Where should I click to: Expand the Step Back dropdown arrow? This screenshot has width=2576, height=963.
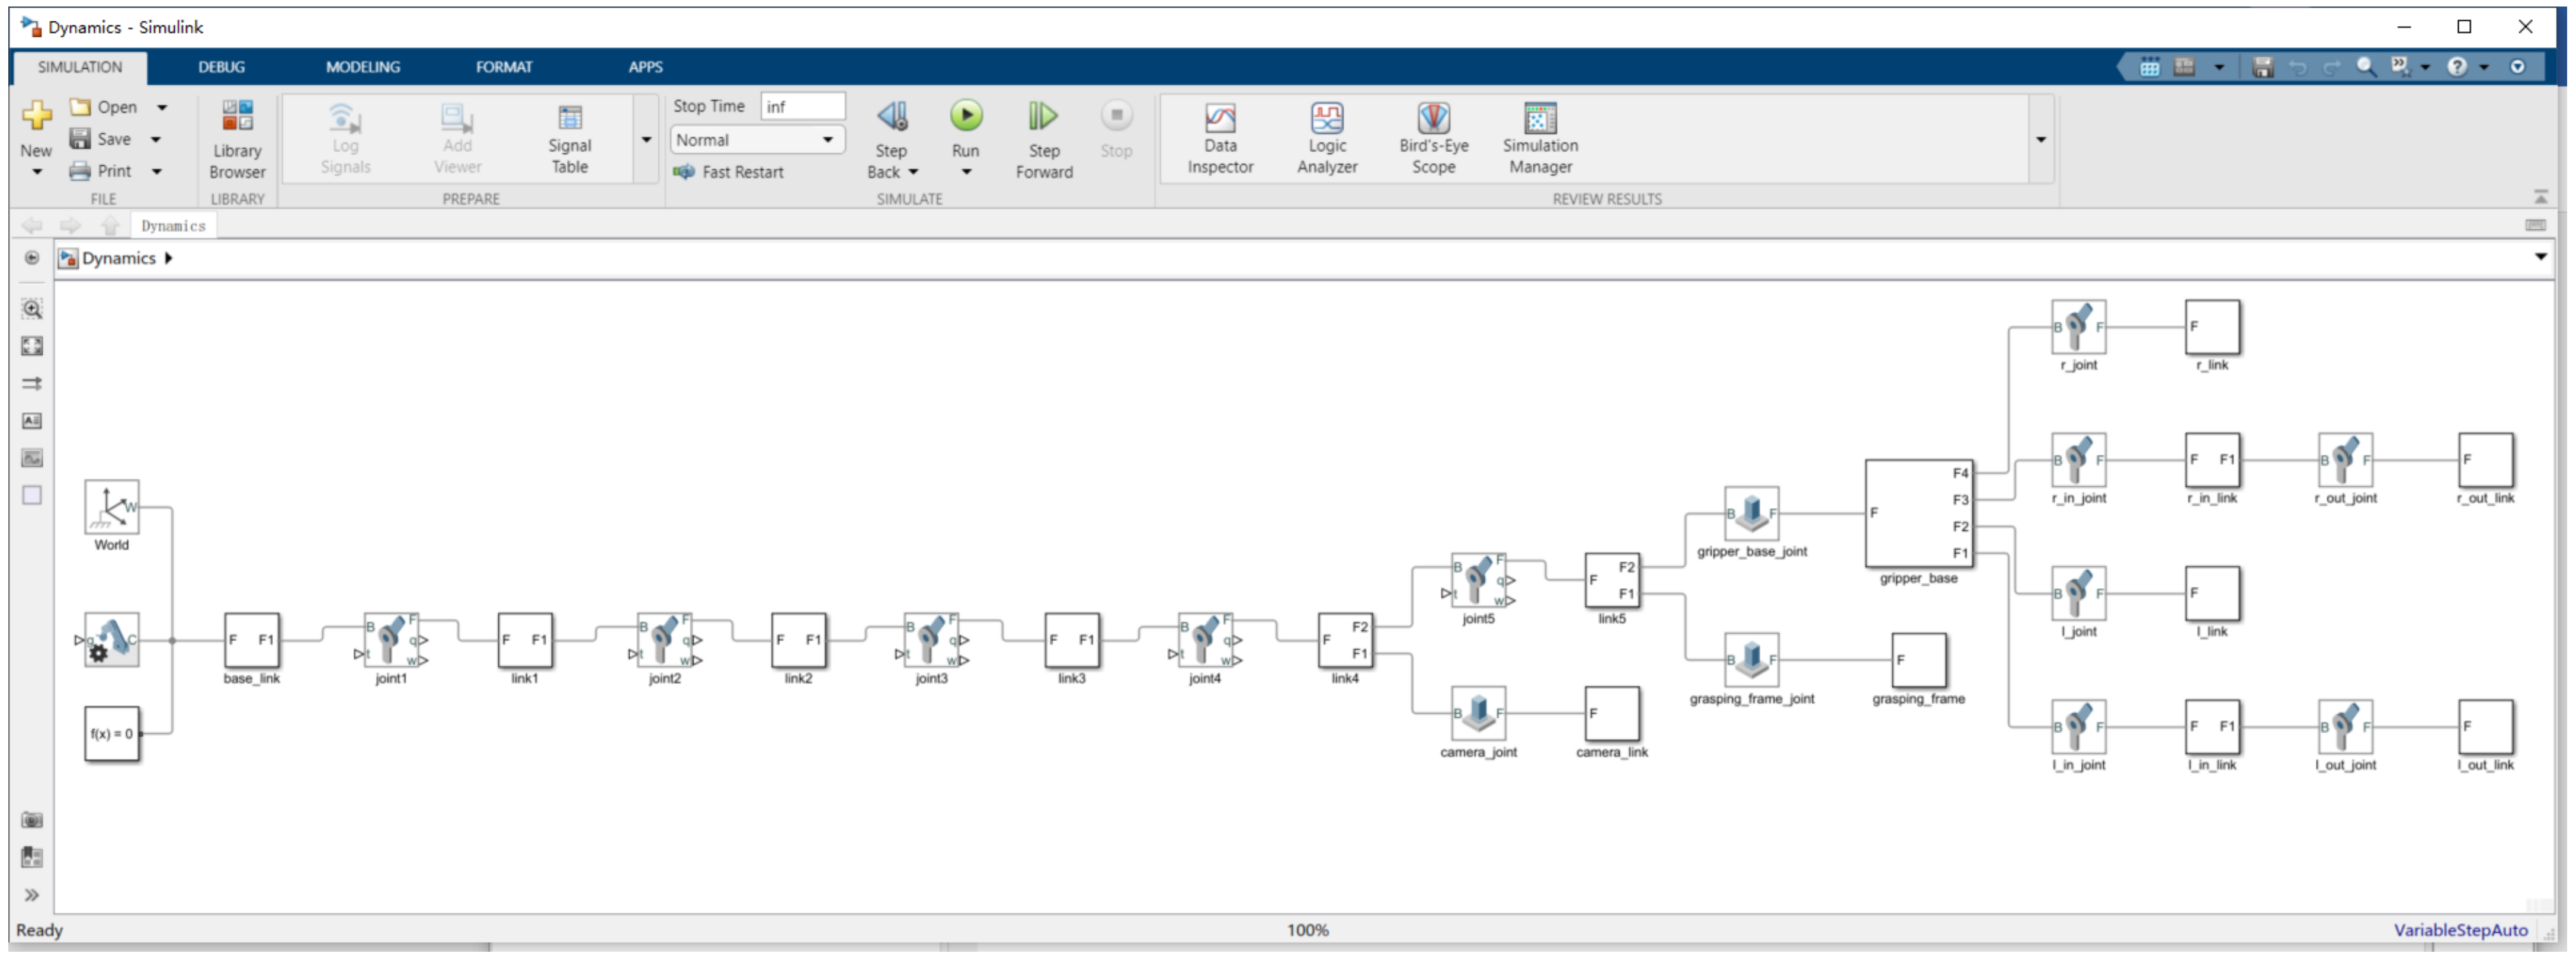(x=913, y=172)
